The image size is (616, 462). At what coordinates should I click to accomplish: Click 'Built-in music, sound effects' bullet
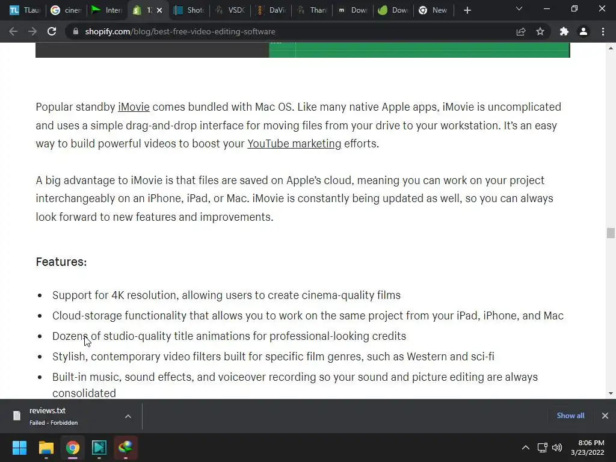(295, 385)
